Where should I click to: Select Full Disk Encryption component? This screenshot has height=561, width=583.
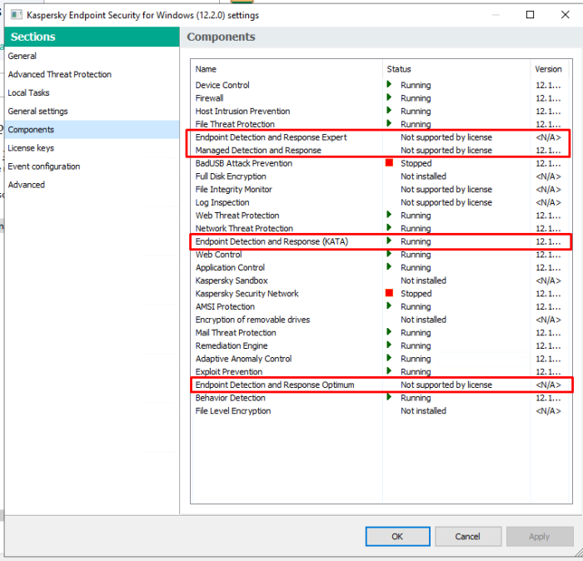click(x=231, y=176)
